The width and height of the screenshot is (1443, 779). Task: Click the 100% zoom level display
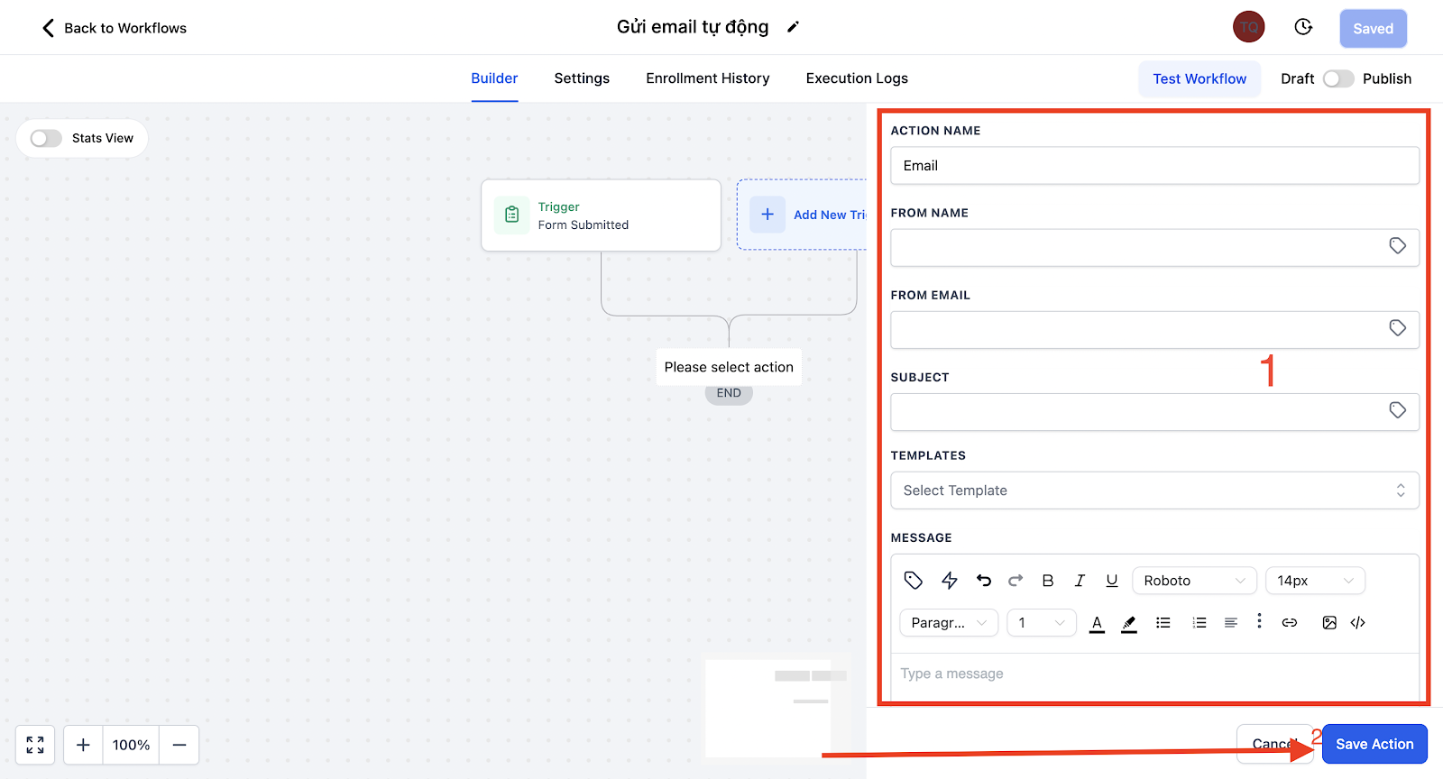[131, 745]
